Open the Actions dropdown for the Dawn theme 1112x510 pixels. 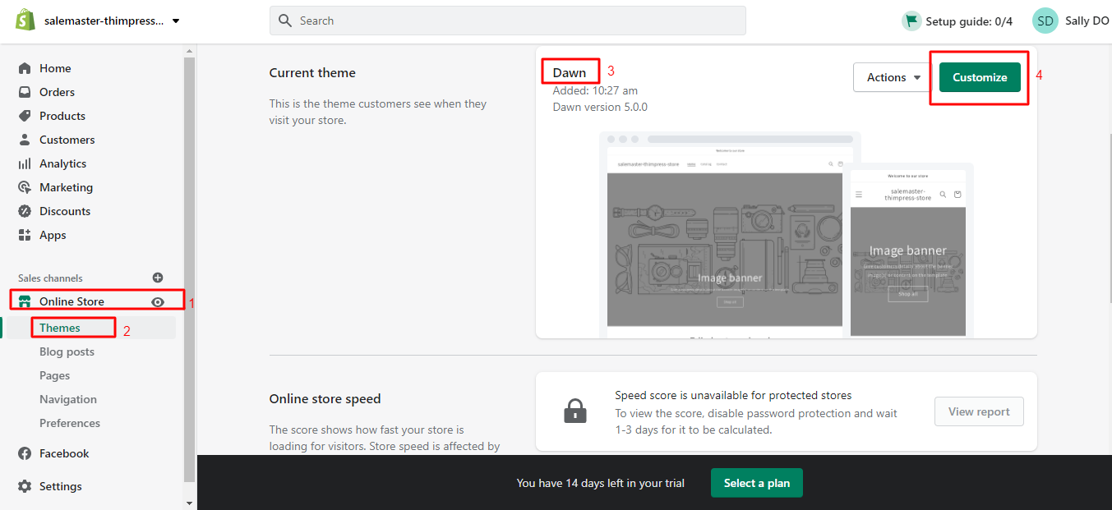point(890,76)
